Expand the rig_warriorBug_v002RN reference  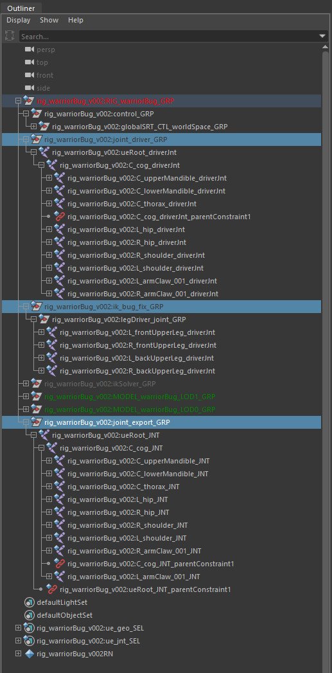coord(18,654)
